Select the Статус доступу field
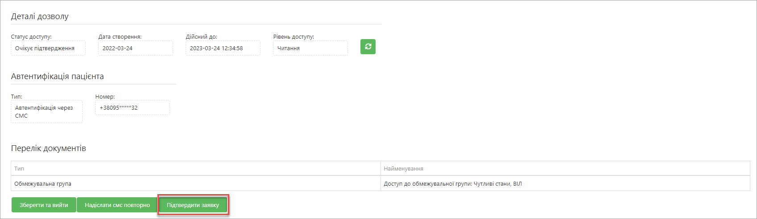This screenshot has height=219, width=757. point(48,48)
